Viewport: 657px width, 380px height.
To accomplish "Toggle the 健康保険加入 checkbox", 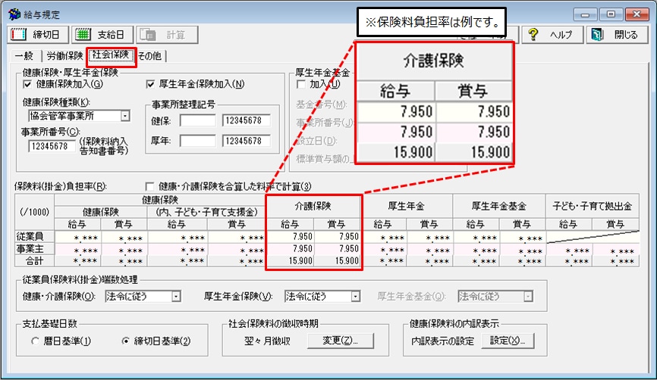I will pos(28,84).
